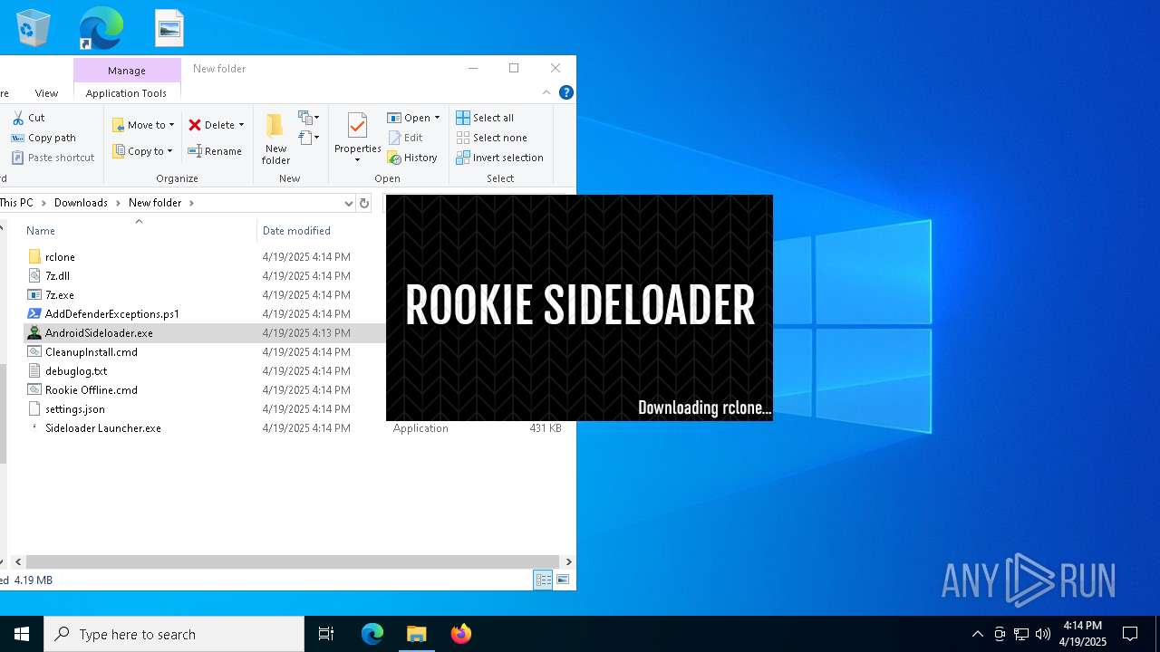Select Application Tools tab
The height and width of the screenshot is (652, 1160).
(126, 93)
